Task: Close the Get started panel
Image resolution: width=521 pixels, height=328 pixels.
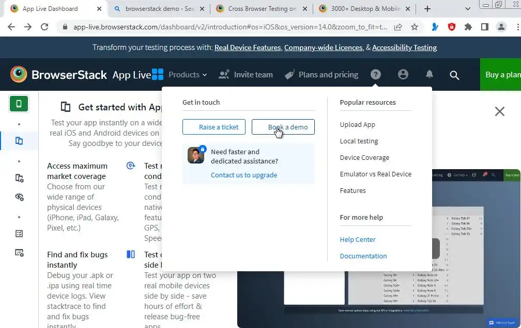Action: [x=500, y=111]
